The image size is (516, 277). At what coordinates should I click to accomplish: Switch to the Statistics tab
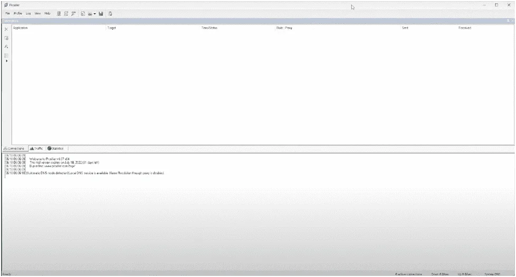tap(55, 148)
